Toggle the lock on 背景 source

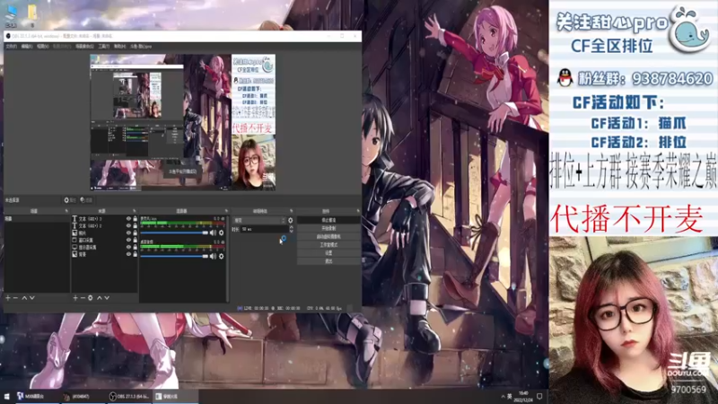(136, 254)
